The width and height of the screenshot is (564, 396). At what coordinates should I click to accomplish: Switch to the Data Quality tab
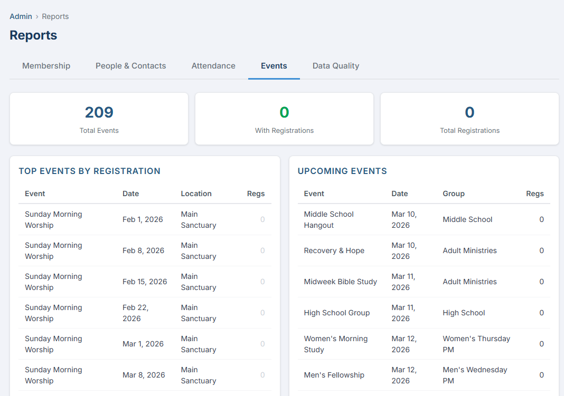point(335,65)
